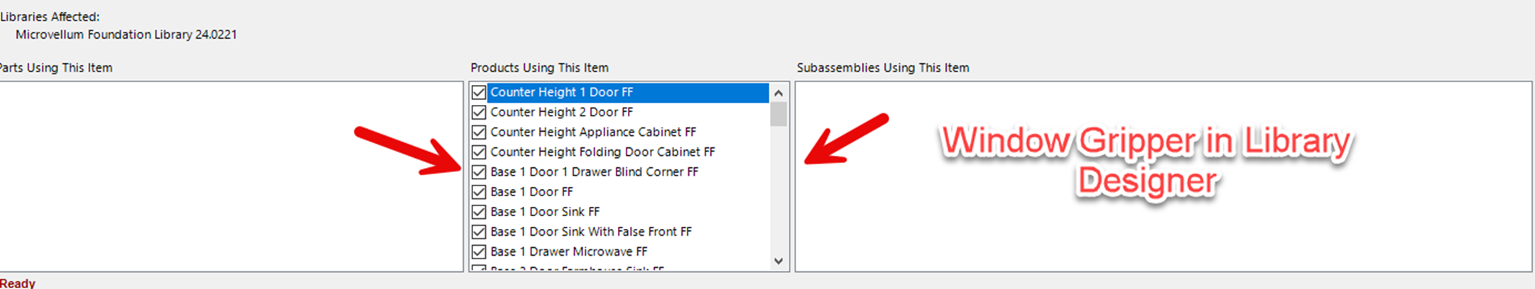Click inside the Parts Using This Item list
This screenshot has height=289, width=1535.
pyautogui.click(x=227, y=177)
